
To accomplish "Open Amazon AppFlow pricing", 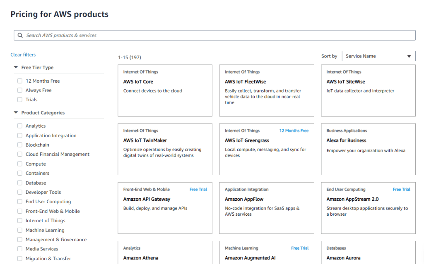I will [x=267, y=208].
